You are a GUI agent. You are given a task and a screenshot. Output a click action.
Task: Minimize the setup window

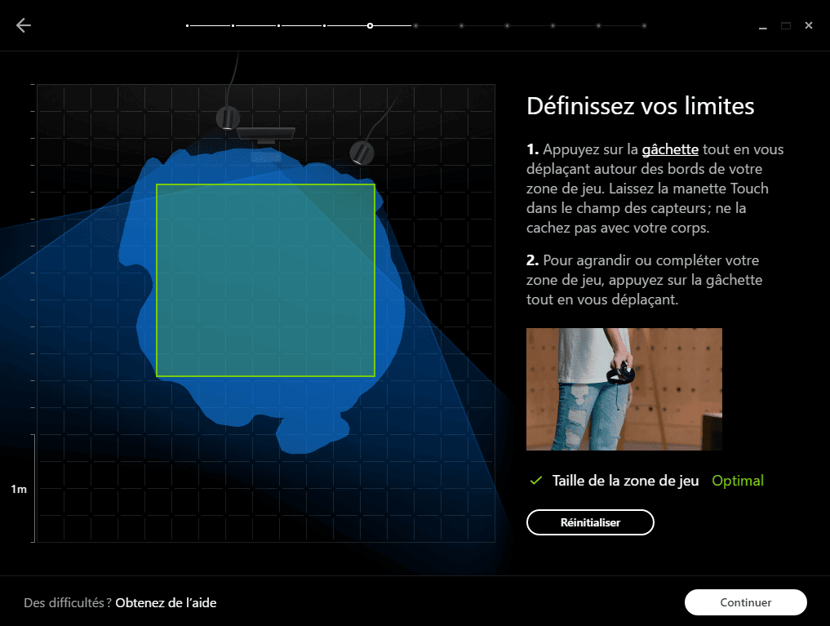(x=762, y=26)
